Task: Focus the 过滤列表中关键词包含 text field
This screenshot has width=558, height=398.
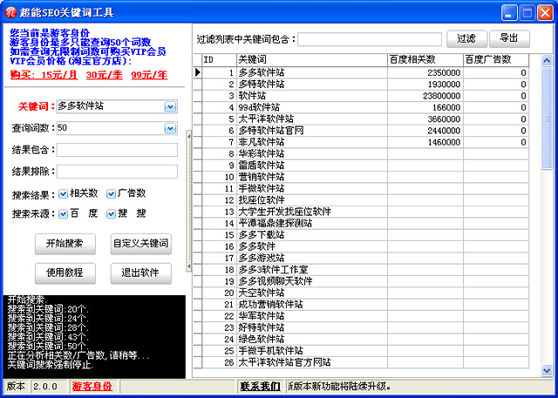Action: [370, 39]
